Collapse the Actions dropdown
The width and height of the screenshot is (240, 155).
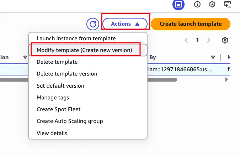point(125,24)
